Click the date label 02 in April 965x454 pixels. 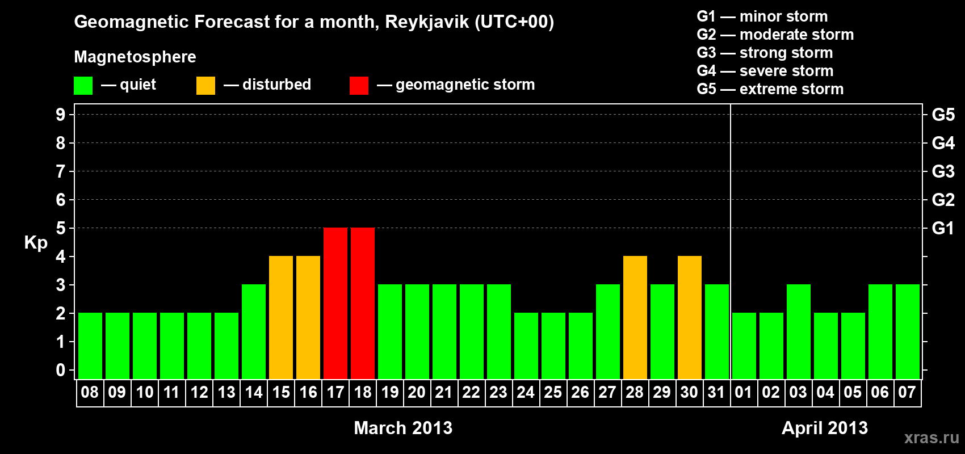pyautogui.click(x=771, y=392)
